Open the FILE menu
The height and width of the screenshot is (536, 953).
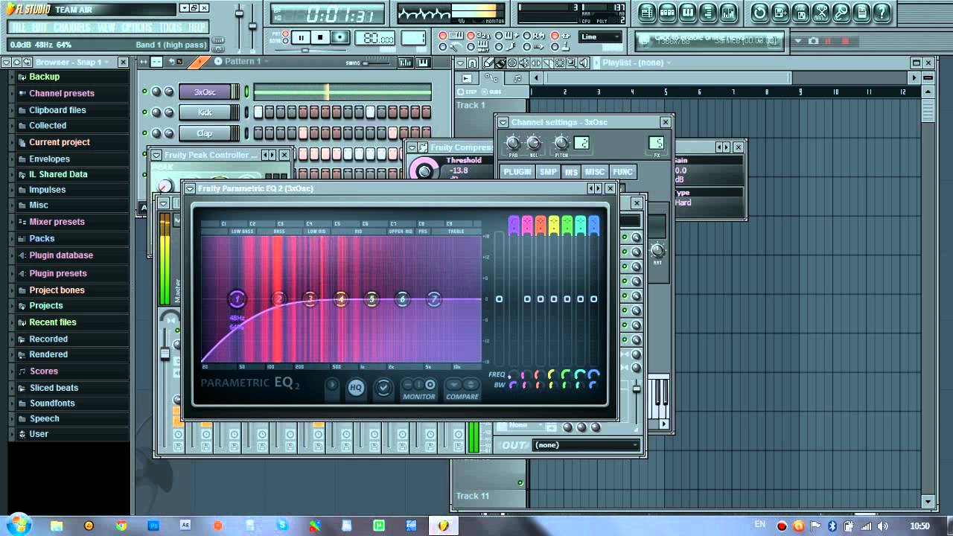pos(19,28)
